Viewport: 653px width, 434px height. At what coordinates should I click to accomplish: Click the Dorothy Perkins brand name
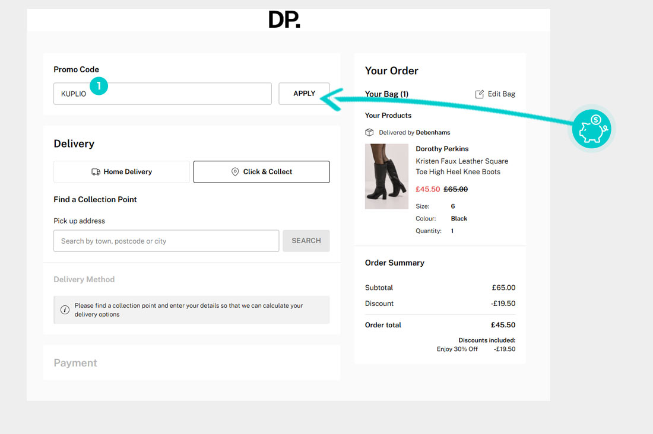coord(442,148)
